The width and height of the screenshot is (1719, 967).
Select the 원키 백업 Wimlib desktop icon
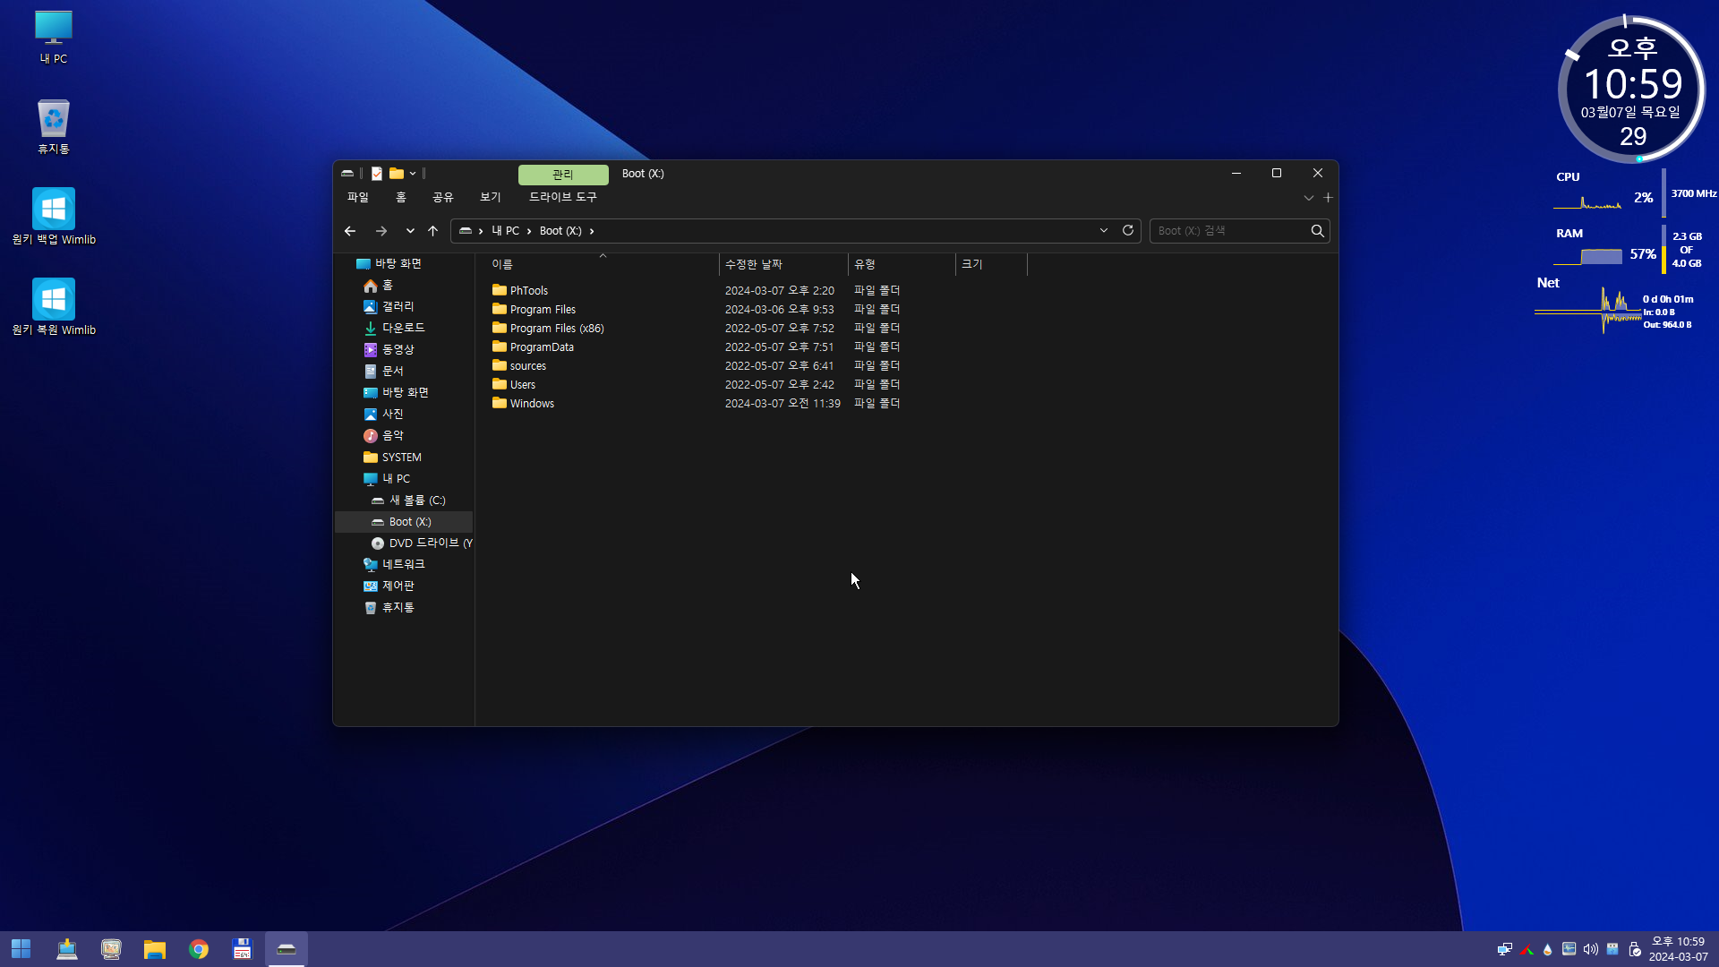pyautogui.click(x=54, y=217)
